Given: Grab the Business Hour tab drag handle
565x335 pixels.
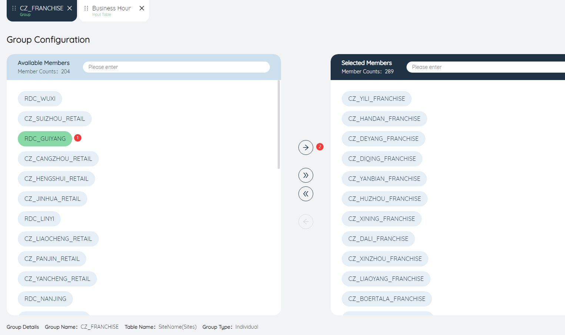Looking at the screenshot, I should [86, 8].
